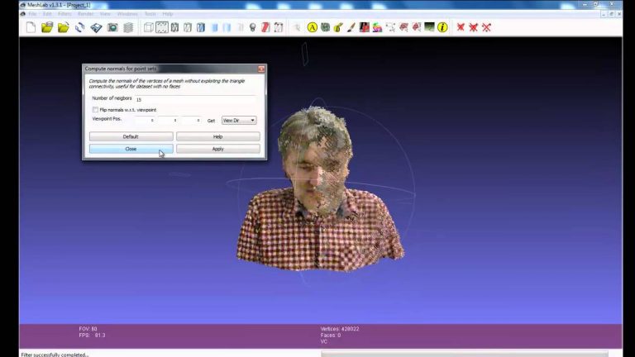Toggle the light bulb lighting icon
Viewport: 635px width, 357px height.
[252, 27]
